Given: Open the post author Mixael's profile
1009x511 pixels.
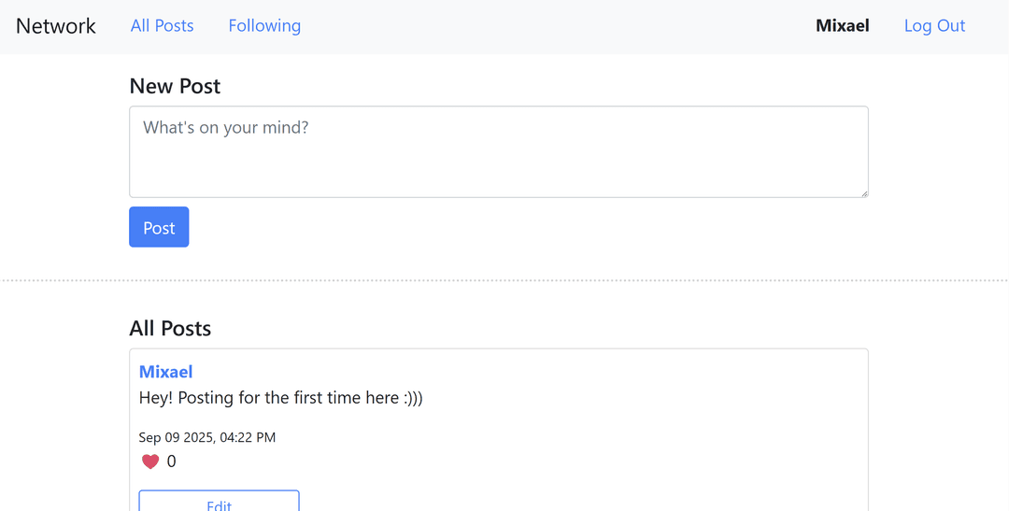Looking at the screenshot, I should pos(166,372).
